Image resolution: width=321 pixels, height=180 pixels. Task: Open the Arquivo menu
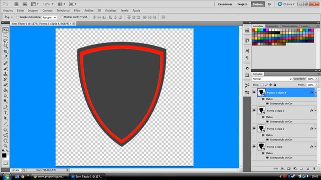pos(8,10)
